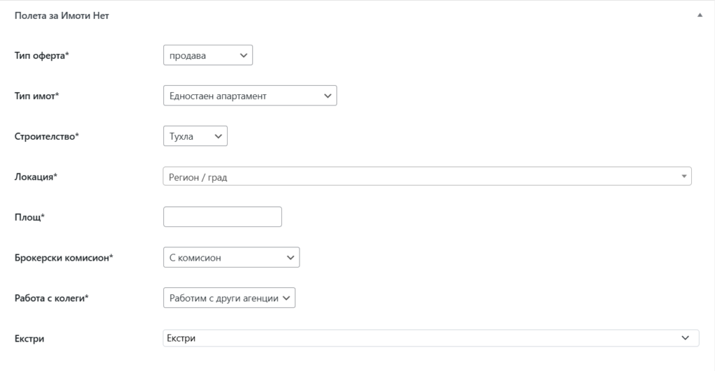Click the 'Работа с колеги*' label
The width and height of the screenshot is (715, 371).
tap(56, 298)
